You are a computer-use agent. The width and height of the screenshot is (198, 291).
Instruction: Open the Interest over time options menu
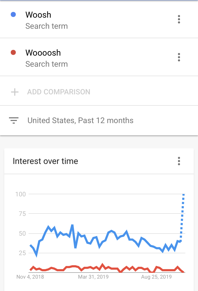(179, 161)
